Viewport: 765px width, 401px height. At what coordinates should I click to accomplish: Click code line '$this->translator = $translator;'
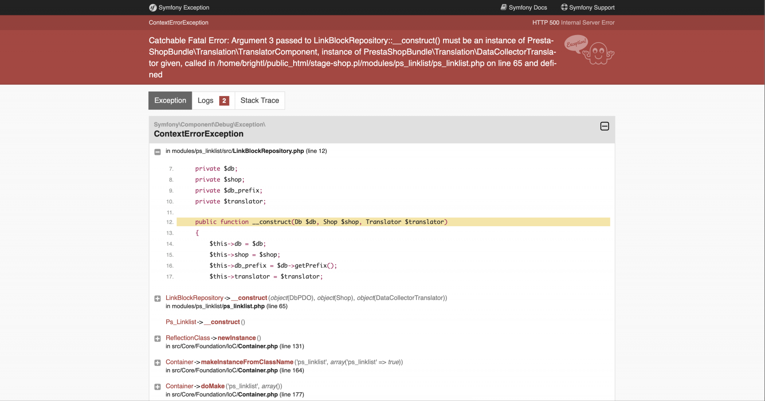266,277
